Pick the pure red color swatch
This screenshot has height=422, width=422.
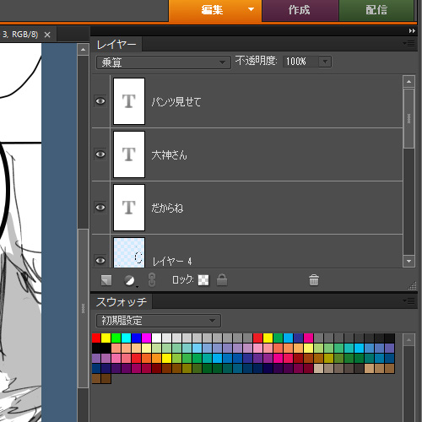click(x=96, y=338)
